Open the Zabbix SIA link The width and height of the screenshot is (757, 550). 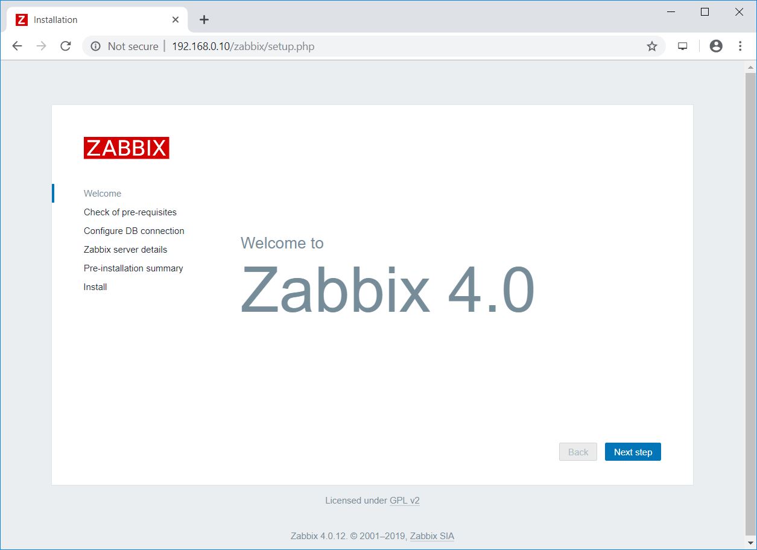[432, 536]
